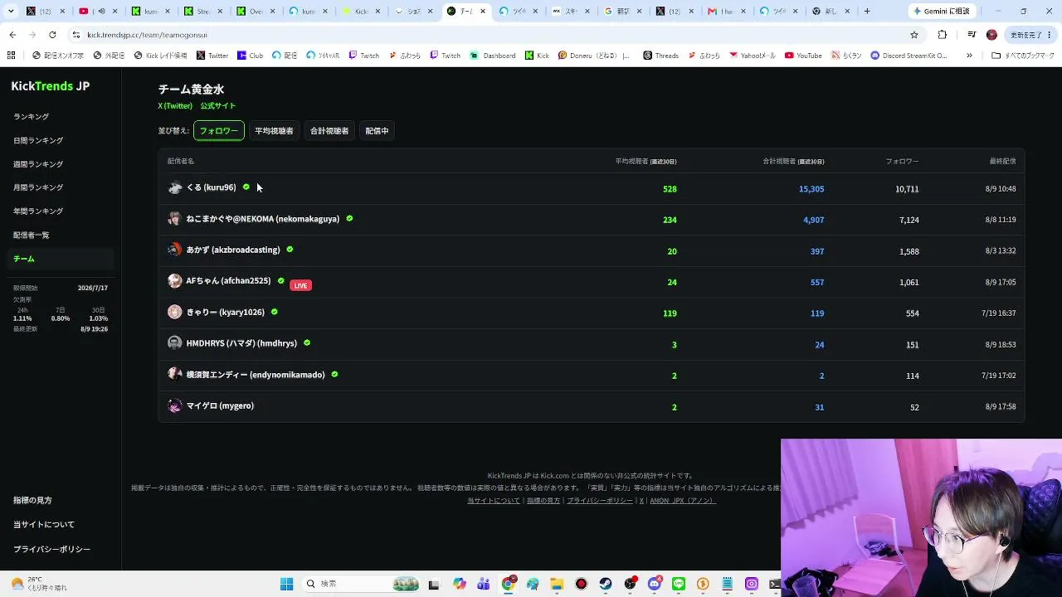The width and height of the screenshot is (1062, 597).
Task: Open the Threads bookmark
Action: 660,56
